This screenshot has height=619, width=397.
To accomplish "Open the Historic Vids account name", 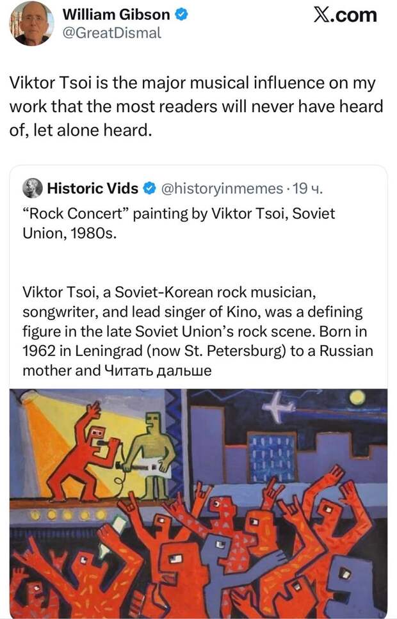I will 92,188.
